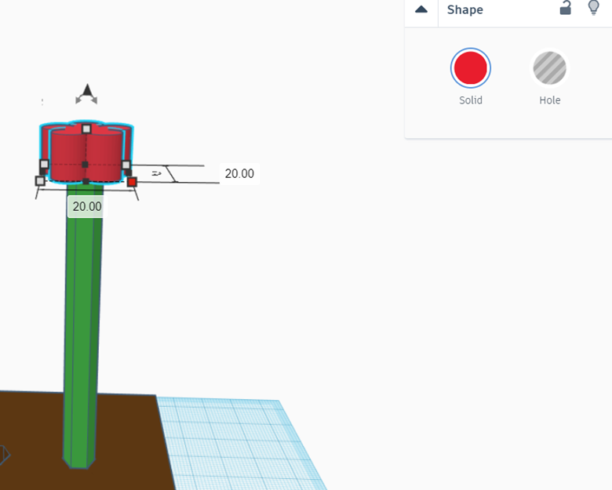Click the black center bottom edge handle
This screenshot has width=612, height=490.
click(86, 181)
